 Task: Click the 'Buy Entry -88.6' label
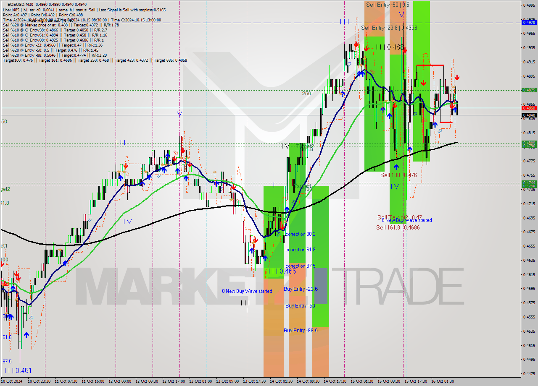click(301, 331)
